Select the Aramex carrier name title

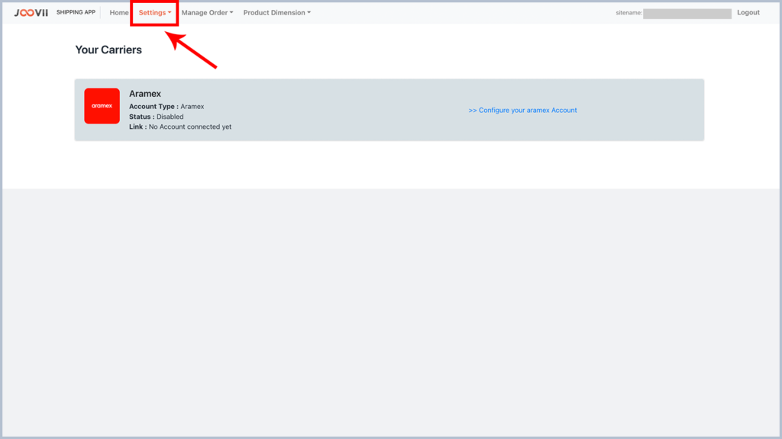tap(145, 94)
